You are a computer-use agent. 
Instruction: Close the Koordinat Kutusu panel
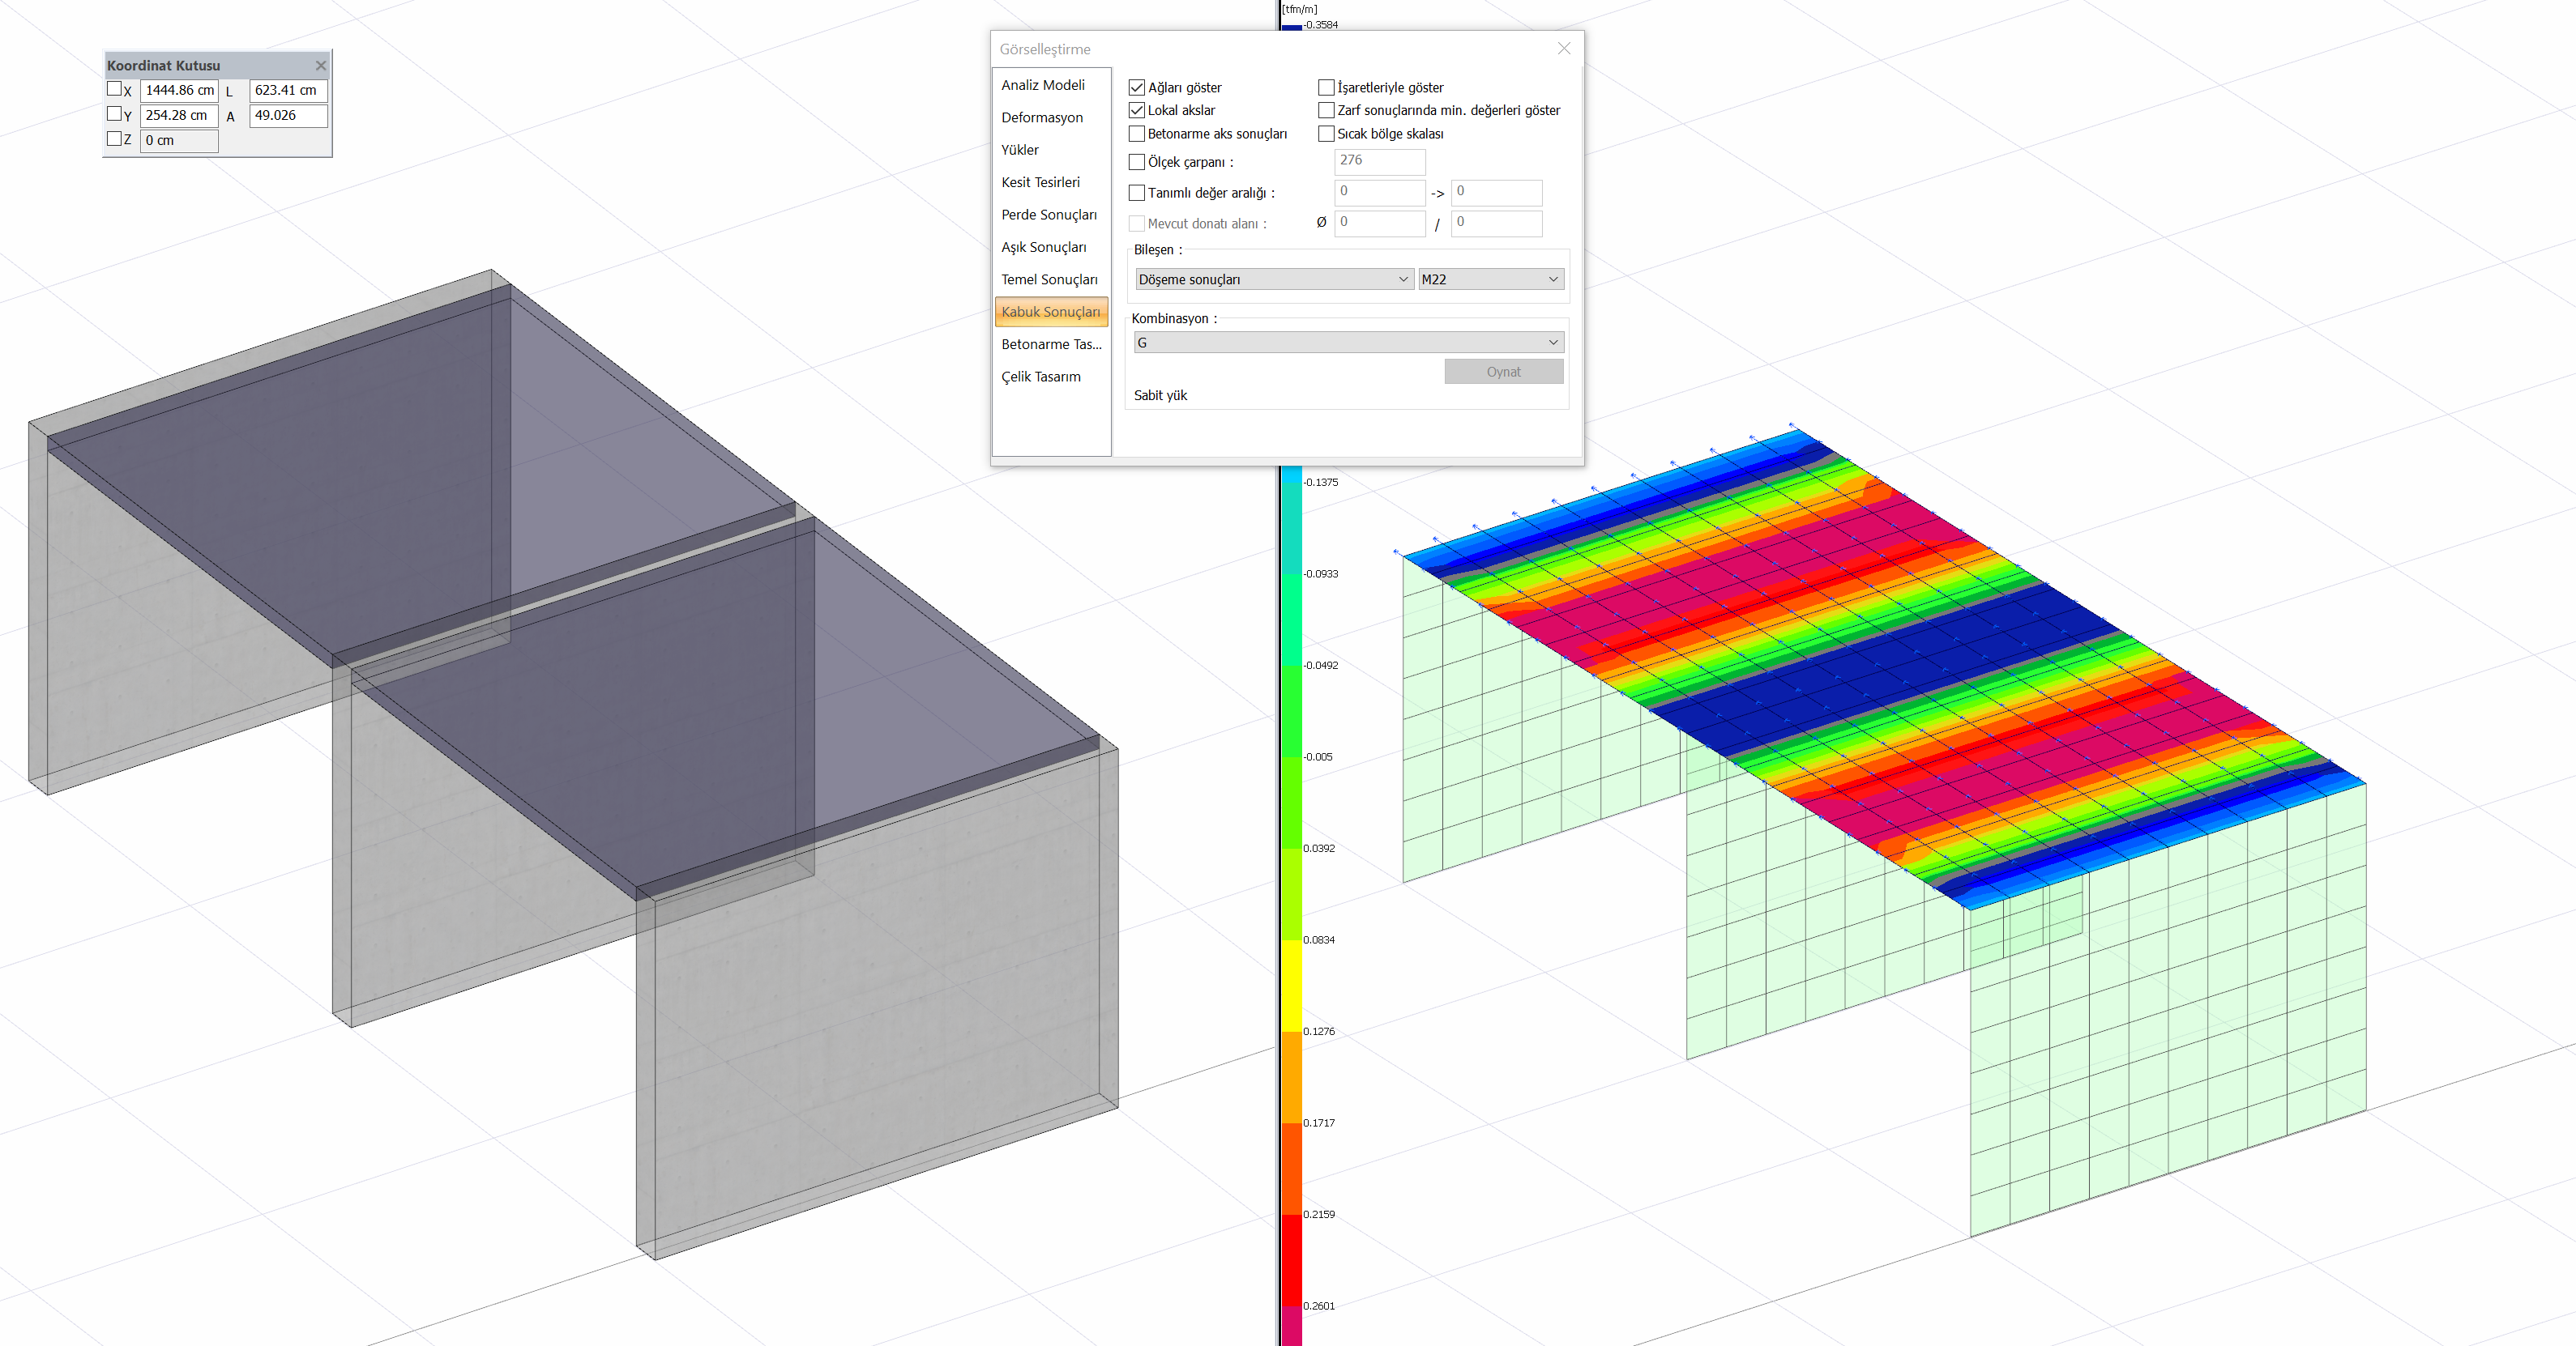tap(321, 66)
